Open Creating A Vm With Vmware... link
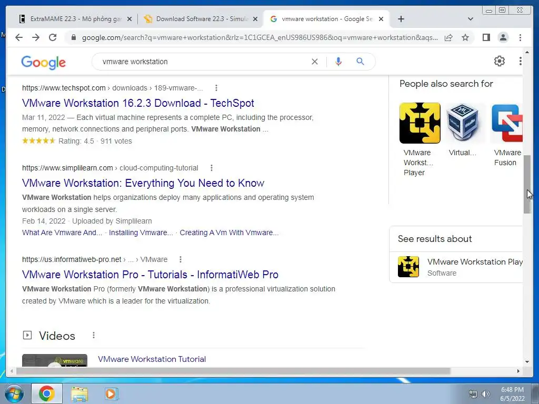 tap(229, 233)
